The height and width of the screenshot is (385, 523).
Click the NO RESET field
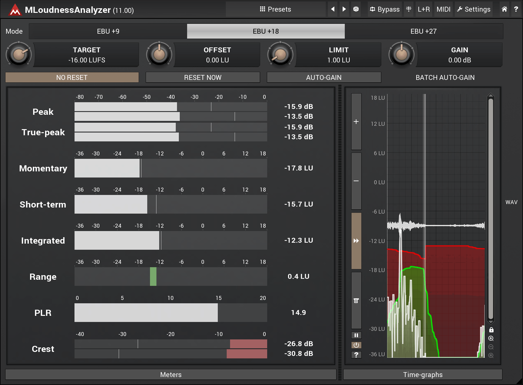click(72, 77)
